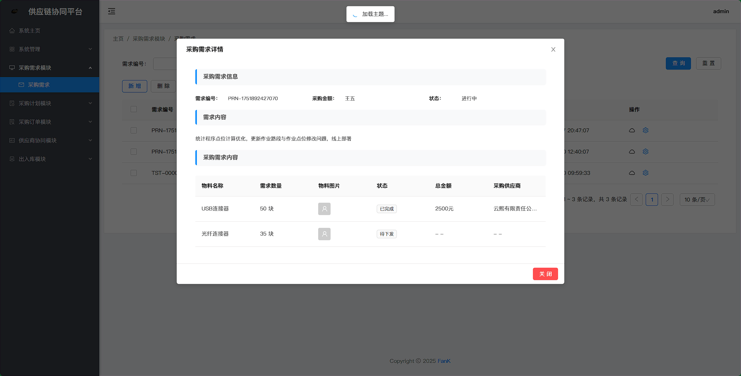Click the 查询 search button

coord(678,63)
